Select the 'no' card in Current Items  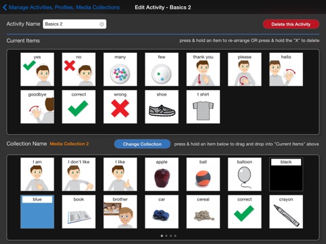coord(79,69)
